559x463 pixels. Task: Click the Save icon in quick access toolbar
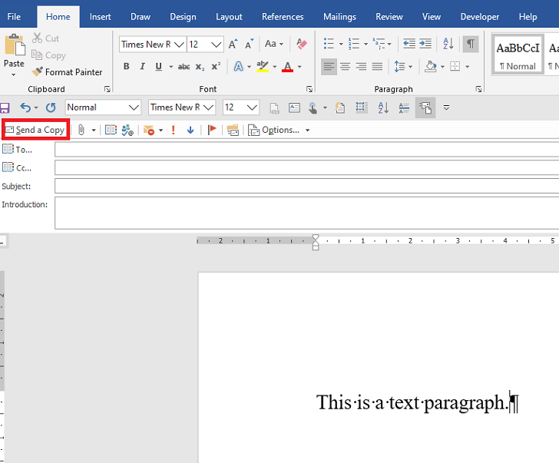[5, 107]
